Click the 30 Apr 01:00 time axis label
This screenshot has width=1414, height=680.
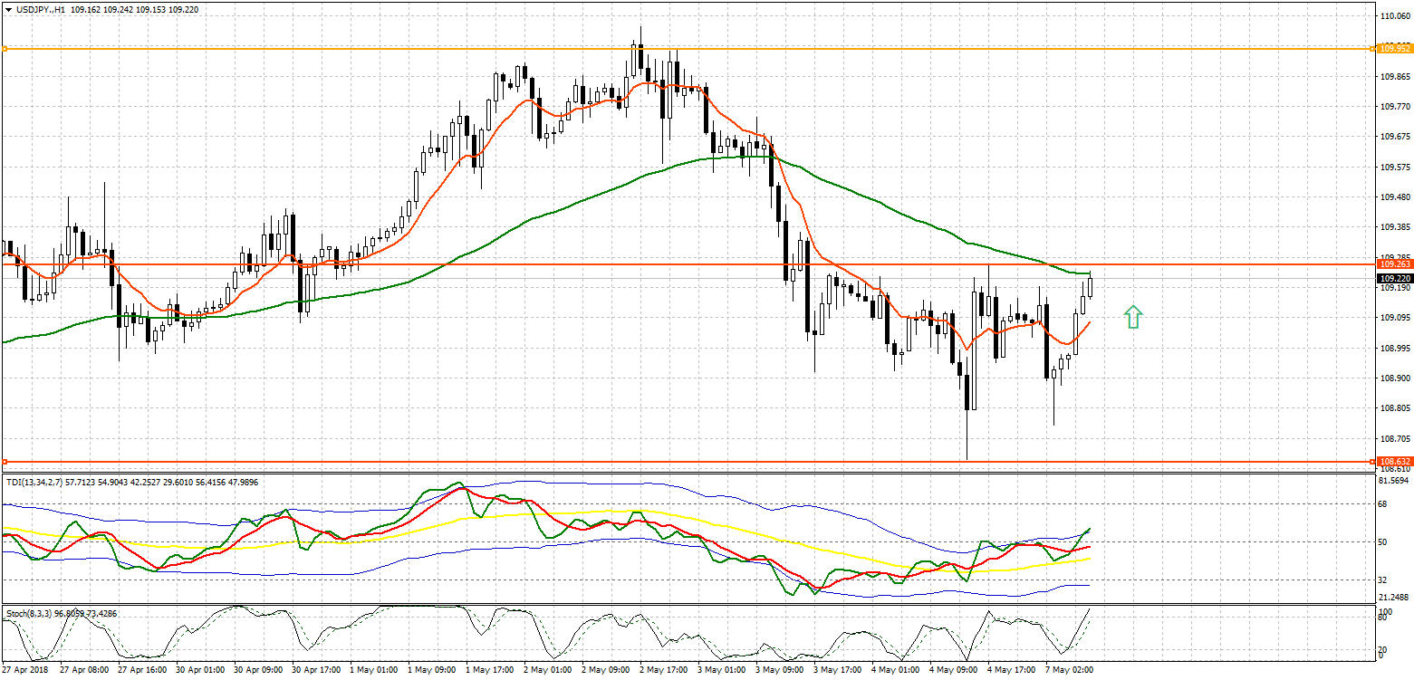tap(200, 670)
